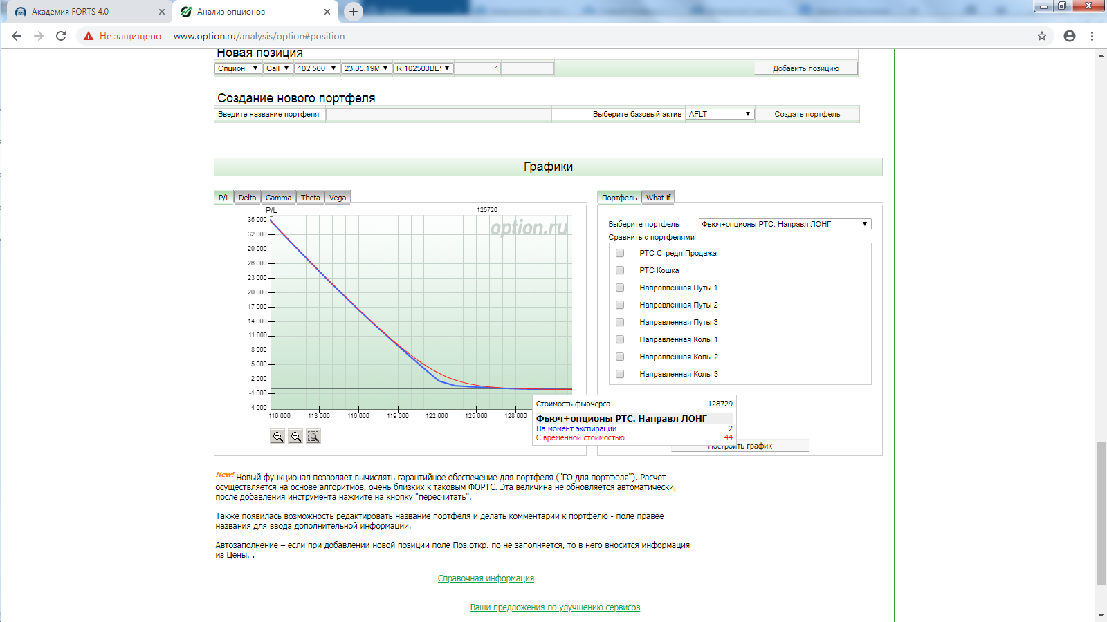Check the Направленная Колы 3 box
The image size is (1107, 622).
click(x=620, y=374)
